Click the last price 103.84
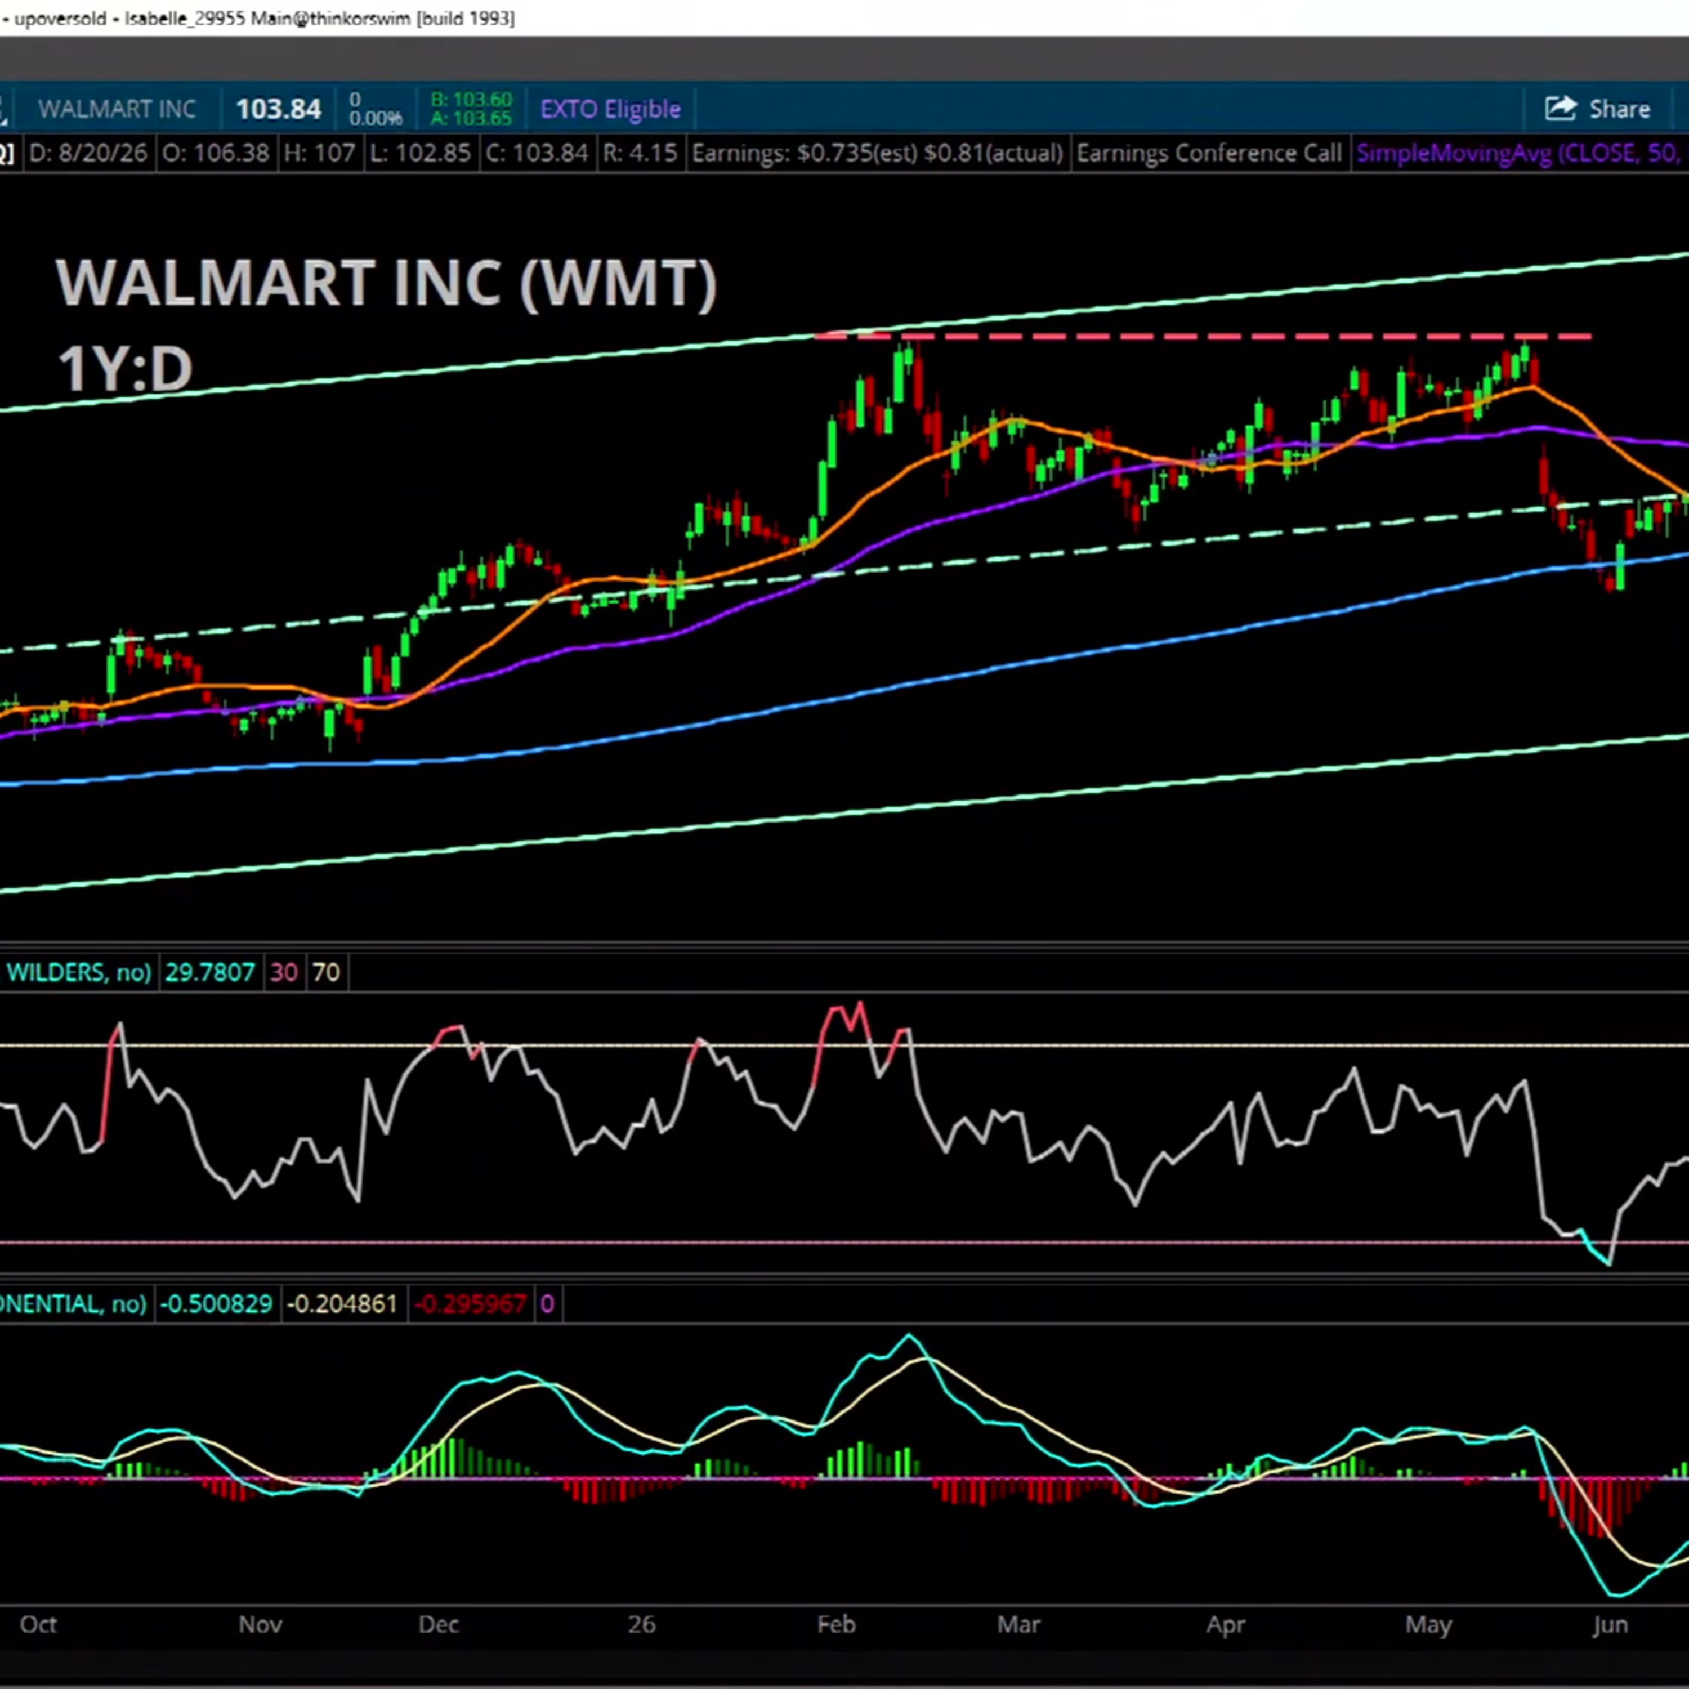Image resolution: width=1689 pixels, height=1689 pixels. point(278,109)
